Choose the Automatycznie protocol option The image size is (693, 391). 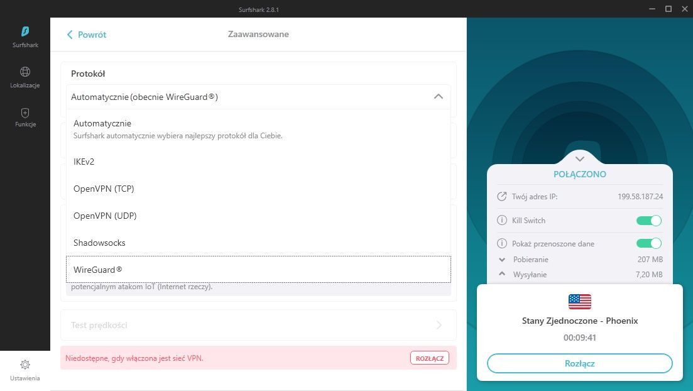coord(258,129)
